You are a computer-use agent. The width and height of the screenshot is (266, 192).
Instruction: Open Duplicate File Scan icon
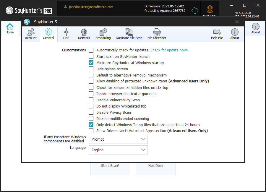[129, 32]
